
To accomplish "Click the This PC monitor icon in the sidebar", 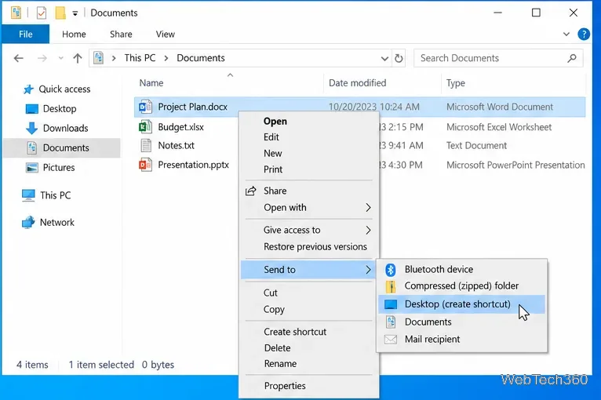I will click(28, 195).
